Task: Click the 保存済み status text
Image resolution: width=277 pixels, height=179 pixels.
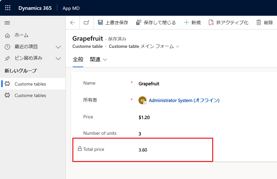Action: coord(117,39)
